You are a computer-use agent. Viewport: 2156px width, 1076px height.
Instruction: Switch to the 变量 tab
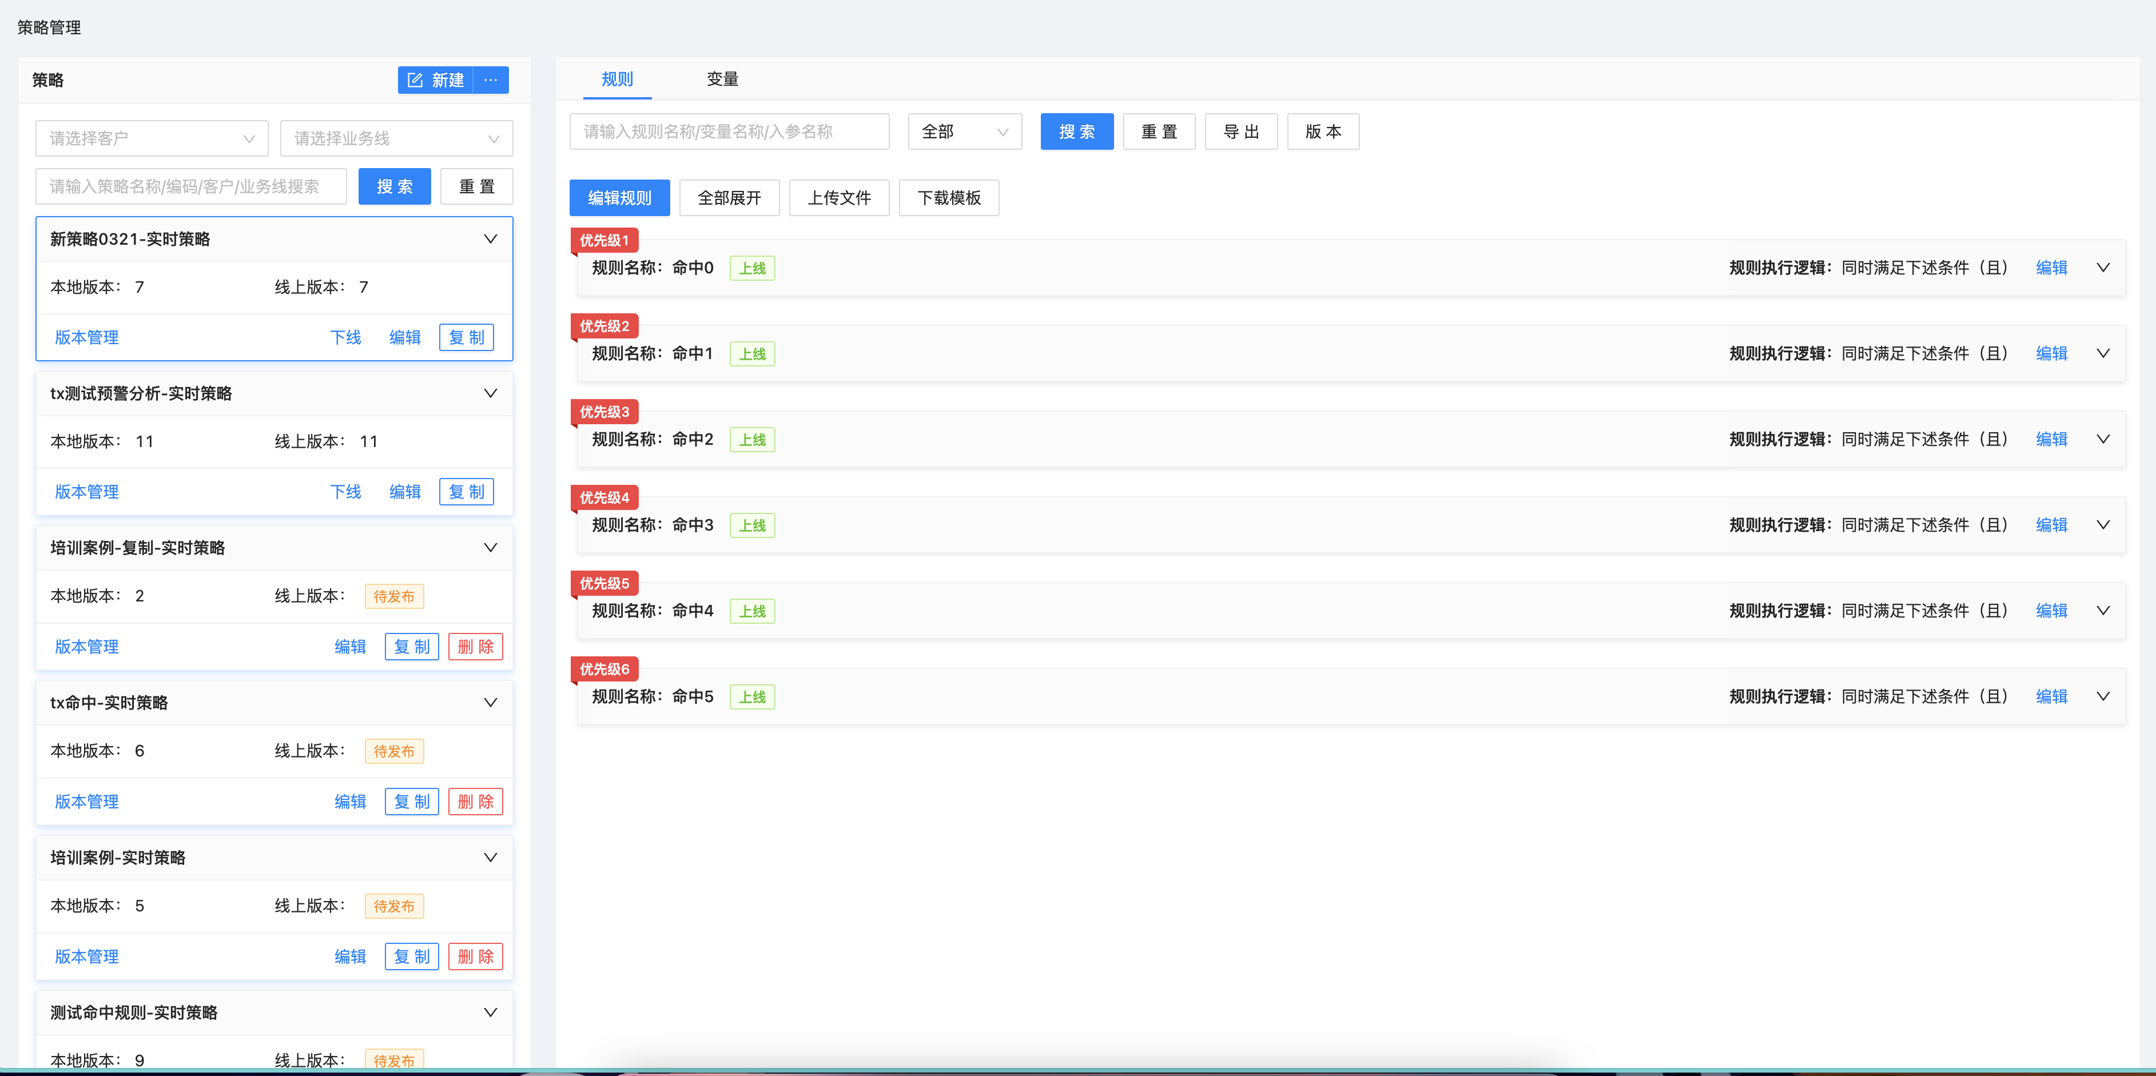(x=722, y=79)
